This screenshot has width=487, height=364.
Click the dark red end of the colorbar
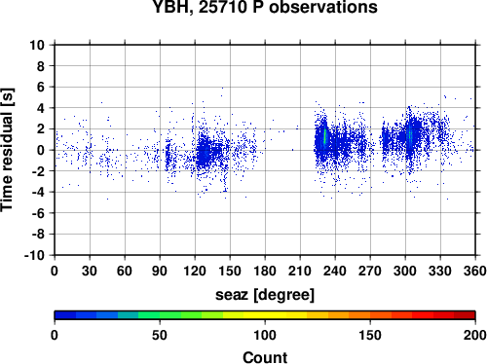(465, 315)
